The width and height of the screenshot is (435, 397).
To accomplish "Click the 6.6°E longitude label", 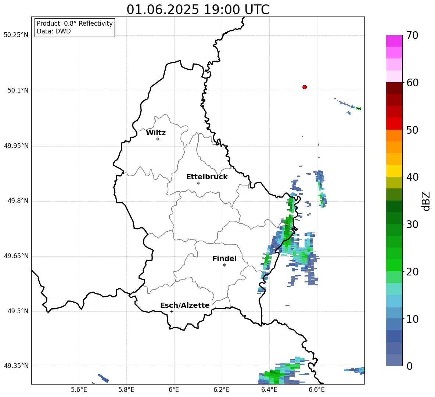I will tap(317, 390).
